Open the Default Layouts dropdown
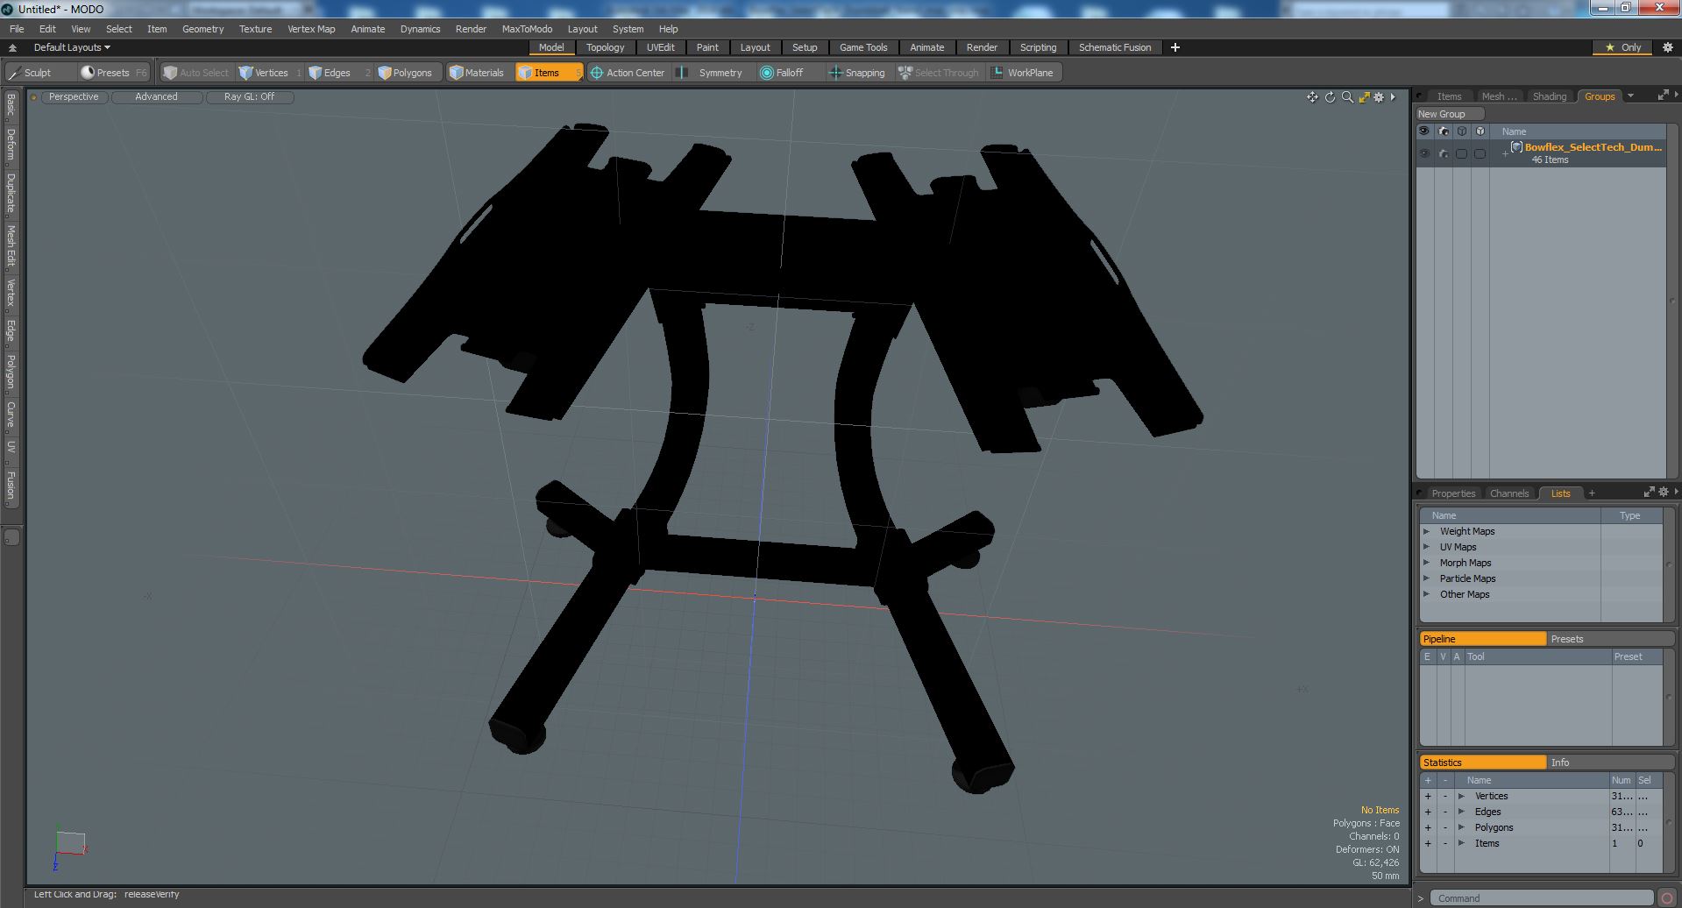 click(72, 47)
